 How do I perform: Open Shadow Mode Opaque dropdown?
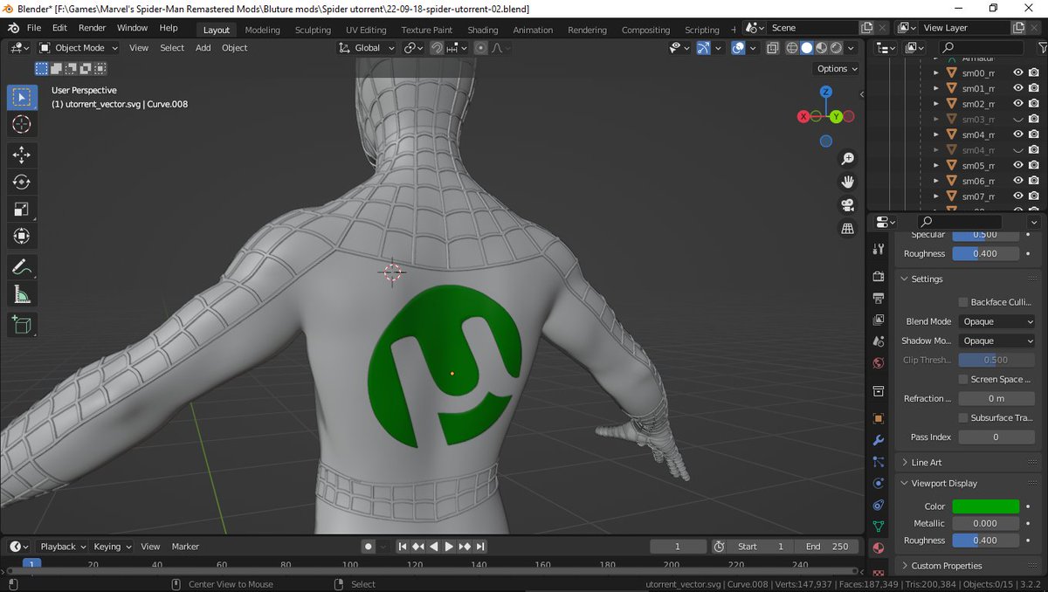coord(996,341)
